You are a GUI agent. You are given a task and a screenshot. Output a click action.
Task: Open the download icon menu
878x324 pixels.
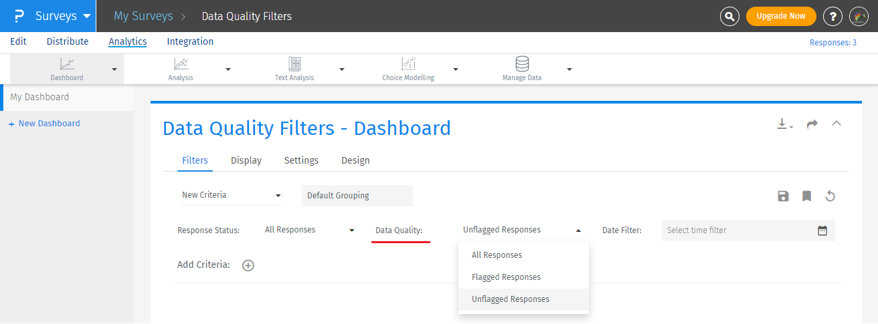coord(784,124)
